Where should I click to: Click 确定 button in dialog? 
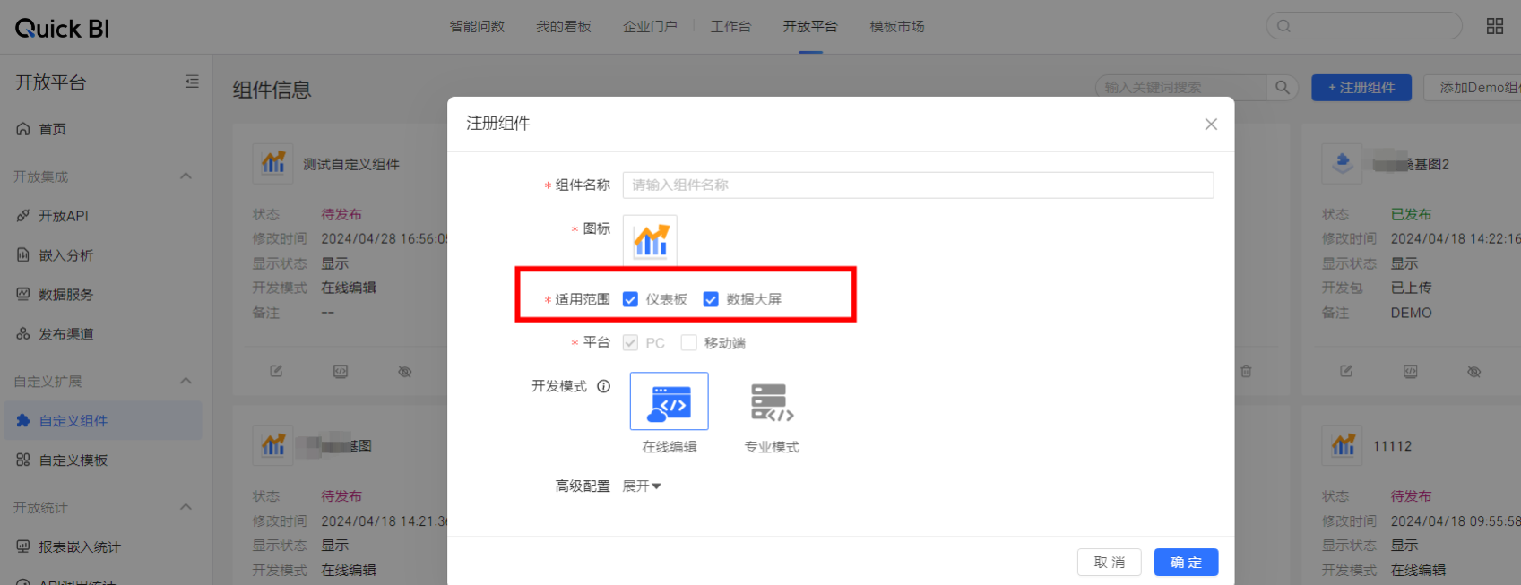coord(1186,563)
